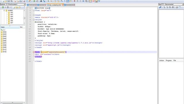The height and width of the screenshot is (104, 184).
Task: Collapse the style tag fold on line 6
Action: [34, 20]
